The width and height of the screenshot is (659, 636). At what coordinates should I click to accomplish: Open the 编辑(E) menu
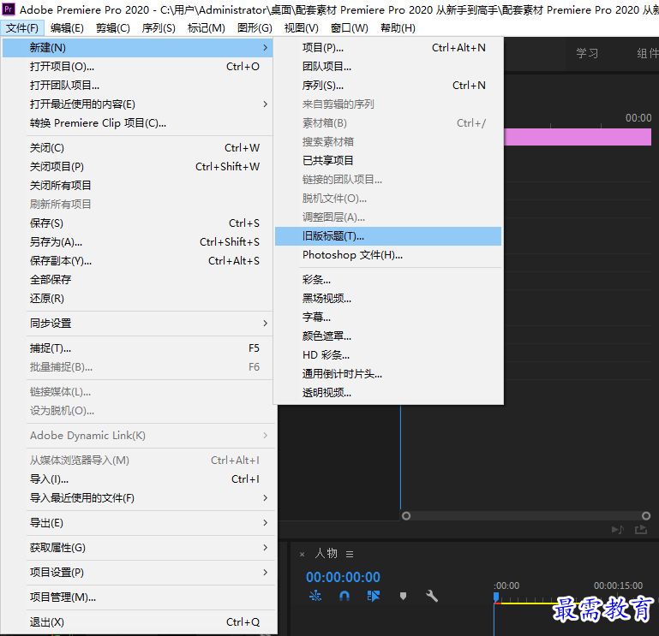coord(67,28)
